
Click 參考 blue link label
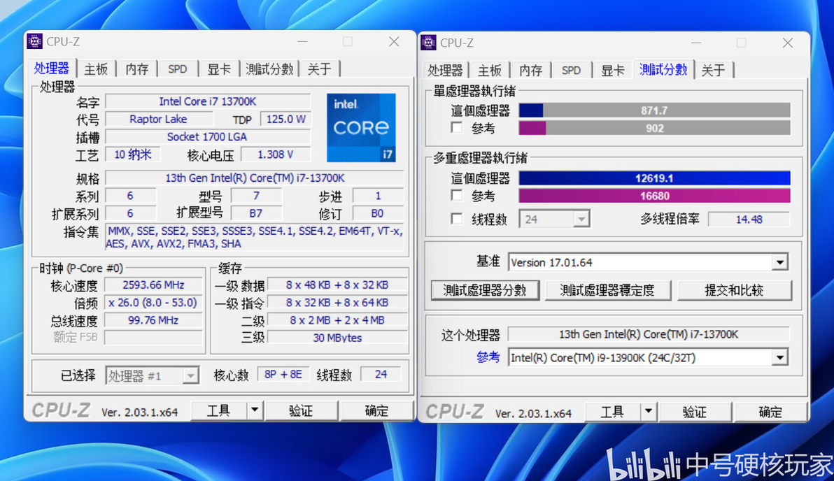click(x=488, y=357)
